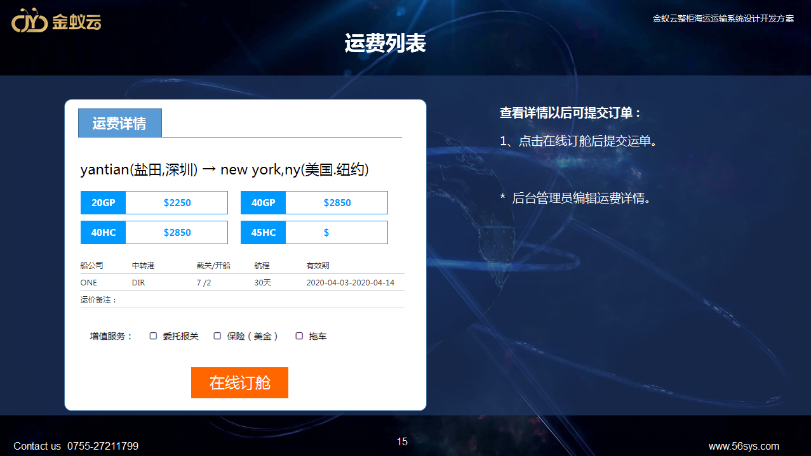
Task: Click the contact phone number 0755-27211799
Action: (x=103, y=446)
